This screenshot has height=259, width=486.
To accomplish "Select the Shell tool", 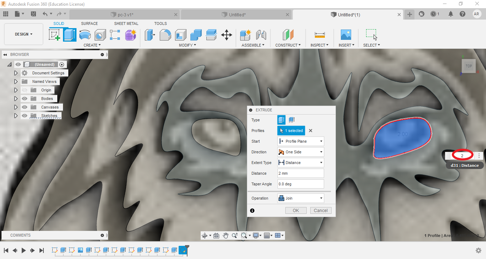I will point(180,35).
